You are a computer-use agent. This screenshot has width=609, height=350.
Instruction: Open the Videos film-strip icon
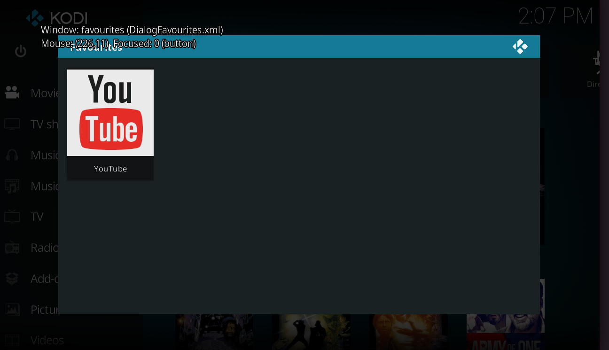pos(12,340)
